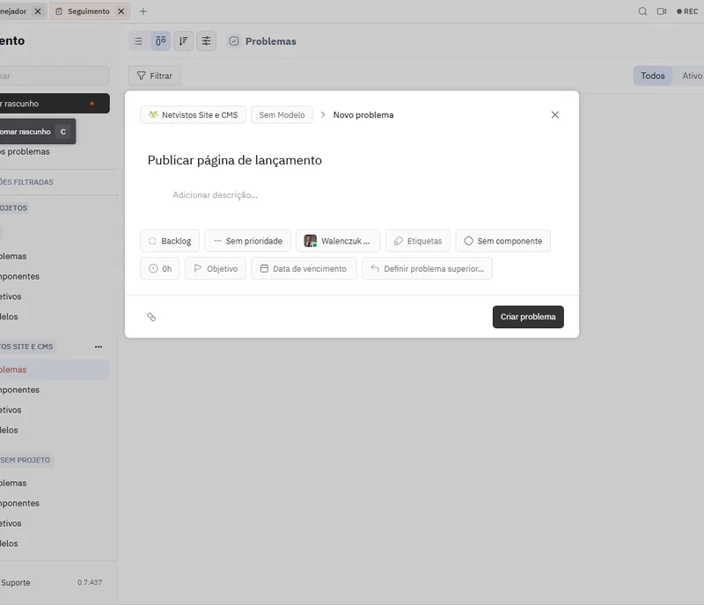The height and width of the screenshot is (605, 704).
Task: Click the video camera icon
Action: click(662, 11)
